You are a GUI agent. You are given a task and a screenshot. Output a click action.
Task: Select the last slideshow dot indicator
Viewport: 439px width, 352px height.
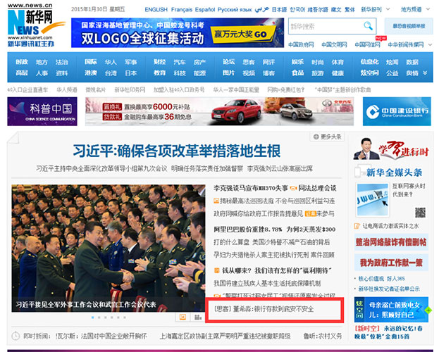(x=125, y=318)
